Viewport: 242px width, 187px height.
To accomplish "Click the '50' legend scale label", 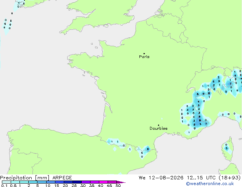I will point(118,185).
